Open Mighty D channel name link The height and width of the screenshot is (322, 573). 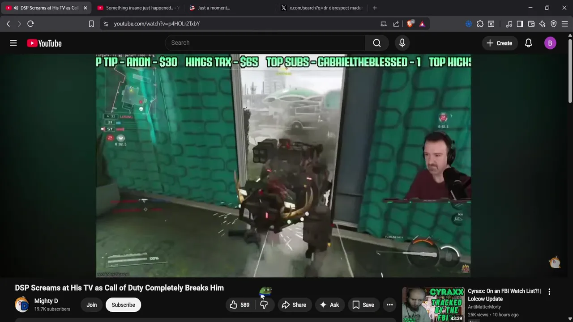click(x=46, y=301)
